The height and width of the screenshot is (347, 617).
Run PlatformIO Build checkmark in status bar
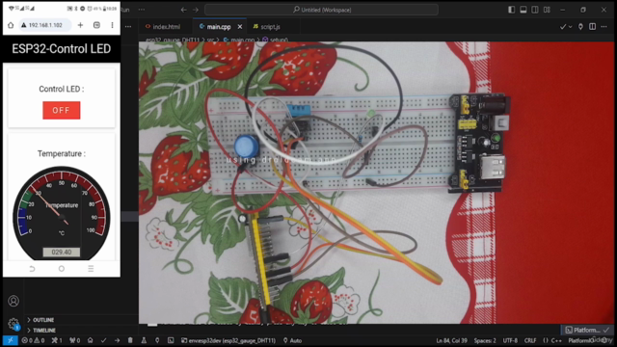point(103,340)
